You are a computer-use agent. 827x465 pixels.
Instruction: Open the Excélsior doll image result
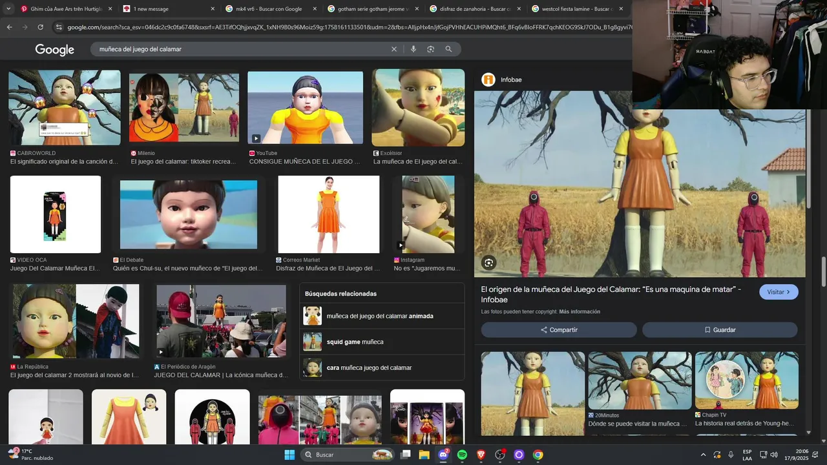pyautogui.click(x=418, y=108)
